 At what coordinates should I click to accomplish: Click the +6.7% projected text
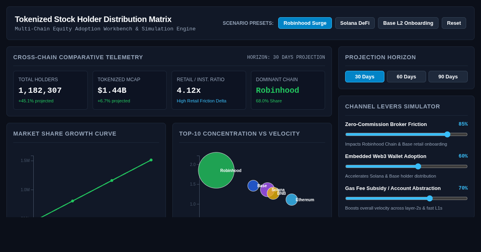(x=114, y=101)
